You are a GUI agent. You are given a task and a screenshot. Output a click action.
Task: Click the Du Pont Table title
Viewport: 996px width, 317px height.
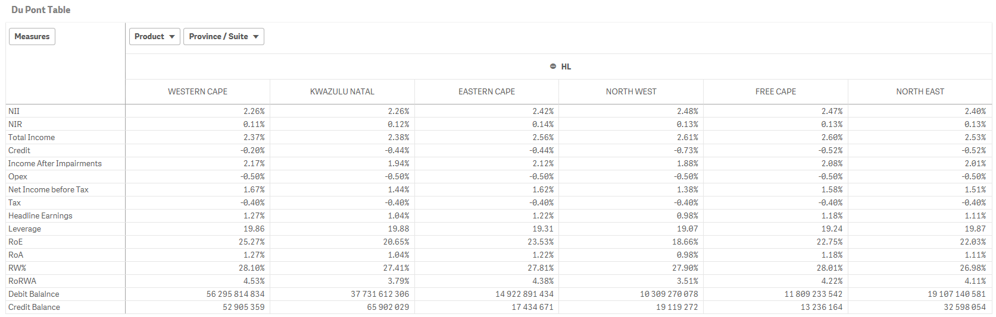point(41,10)
